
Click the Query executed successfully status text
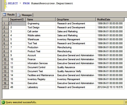[x=21, y=102]
